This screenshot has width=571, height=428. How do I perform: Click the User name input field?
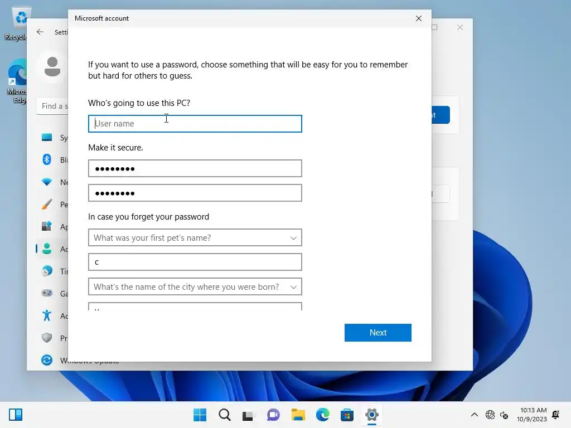point(195,124)
